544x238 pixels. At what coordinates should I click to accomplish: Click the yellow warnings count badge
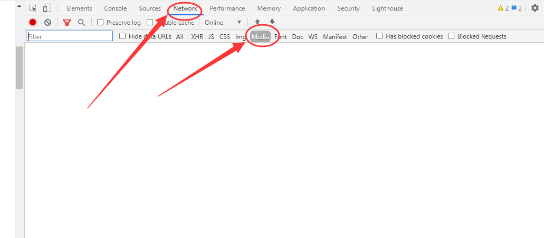pos(503,8)
